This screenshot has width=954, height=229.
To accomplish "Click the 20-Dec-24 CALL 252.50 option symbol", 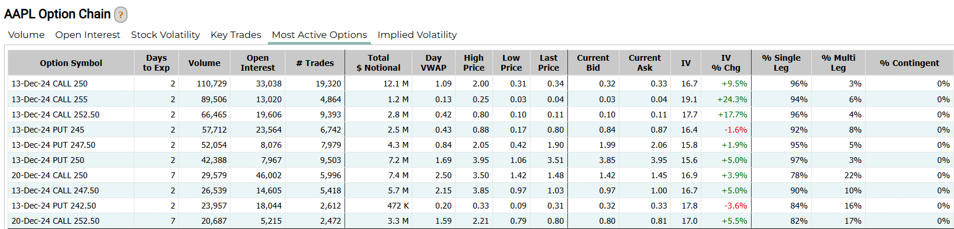I will [x=56, y=221].
